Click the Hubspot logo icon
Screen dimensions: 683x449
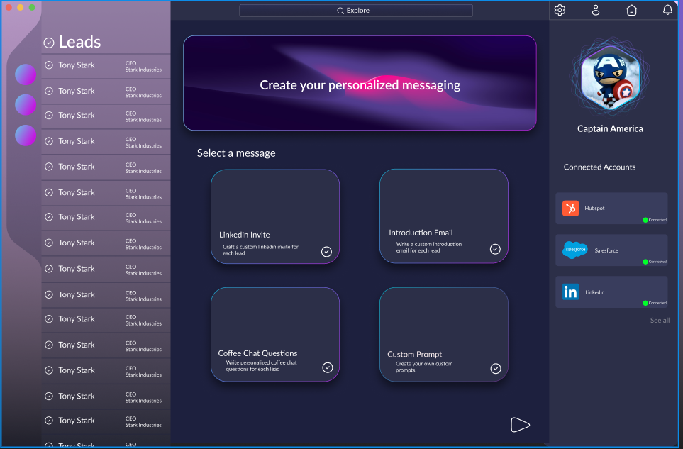tap(571, 208)
